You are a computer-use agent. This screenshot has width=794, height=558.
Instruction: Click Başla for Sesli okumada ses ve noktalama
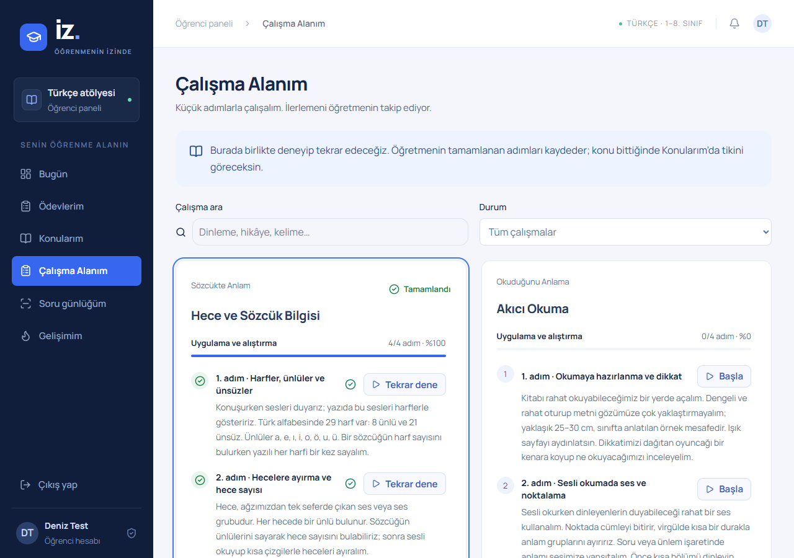click(x=724, y=489)
